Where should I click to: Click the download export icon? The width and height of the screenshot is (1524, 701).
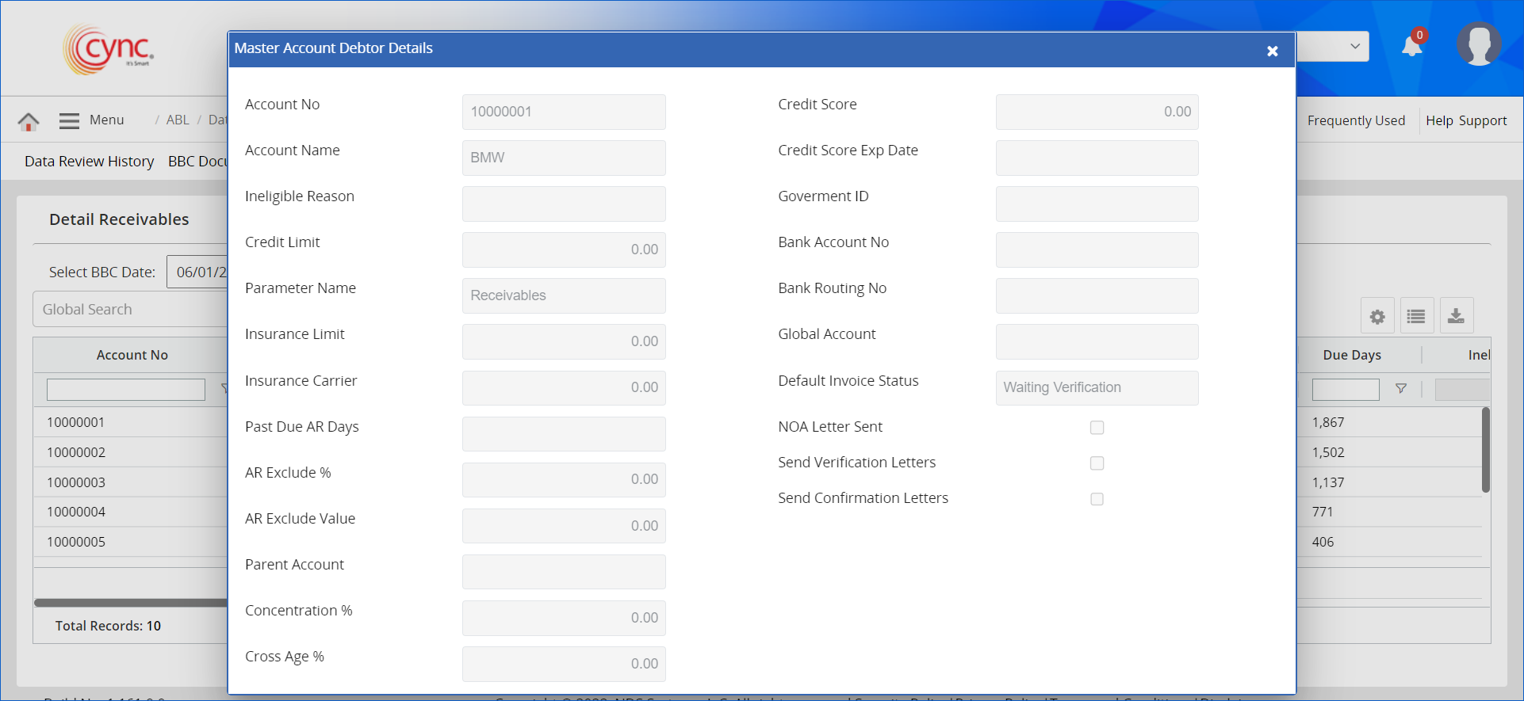coord(1456,317)
